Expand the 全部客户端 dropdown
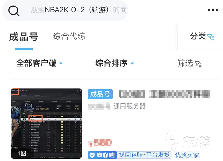223x161 pixels. 39,63
